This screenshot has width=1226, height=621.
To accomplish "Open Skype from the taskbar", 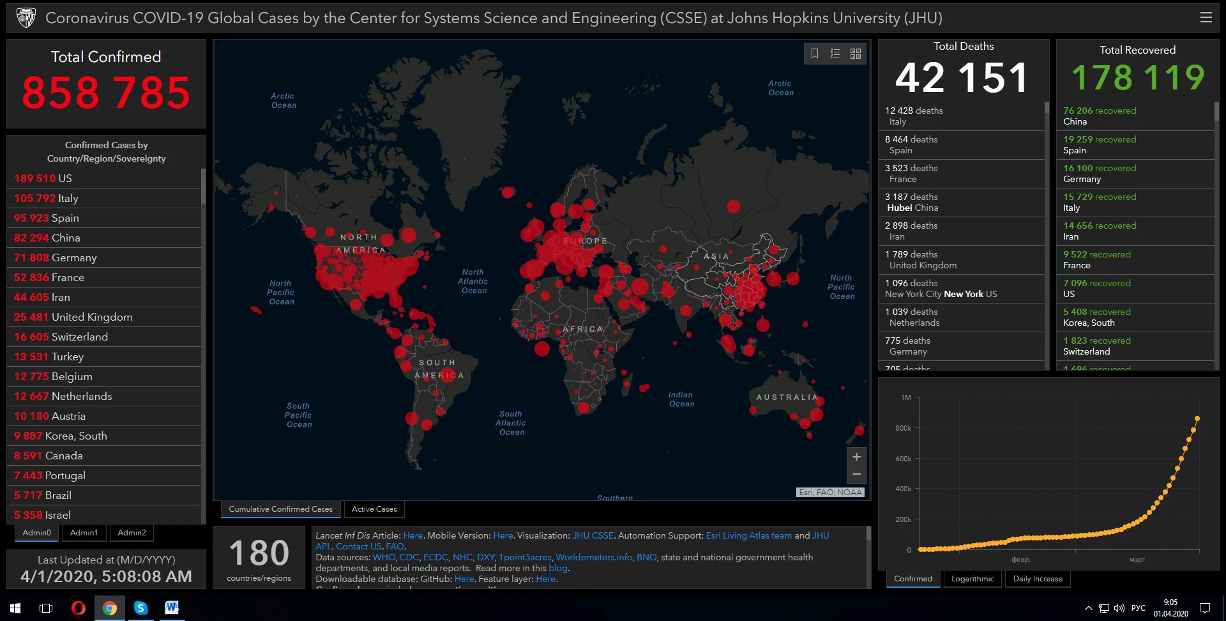I will [140, 608].
